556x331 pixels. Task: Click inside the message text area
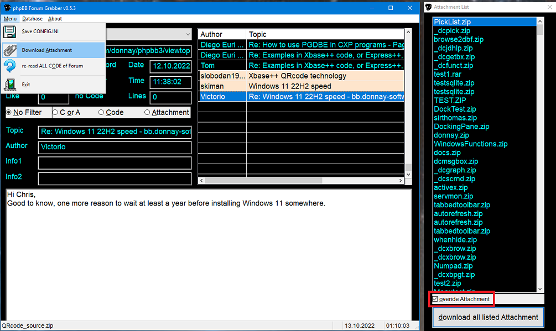209,254
